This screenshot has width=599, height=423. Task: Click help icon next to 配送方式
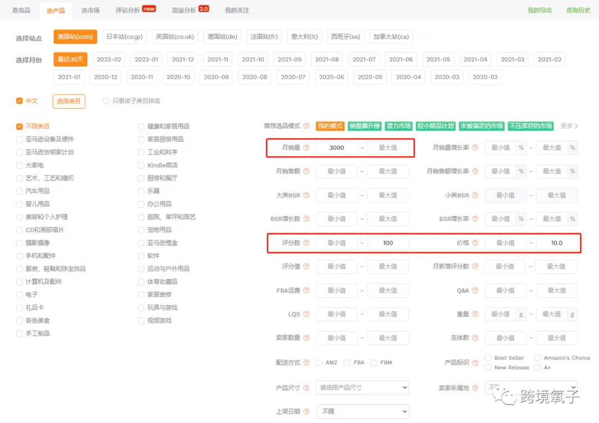[x=306, y=363]
